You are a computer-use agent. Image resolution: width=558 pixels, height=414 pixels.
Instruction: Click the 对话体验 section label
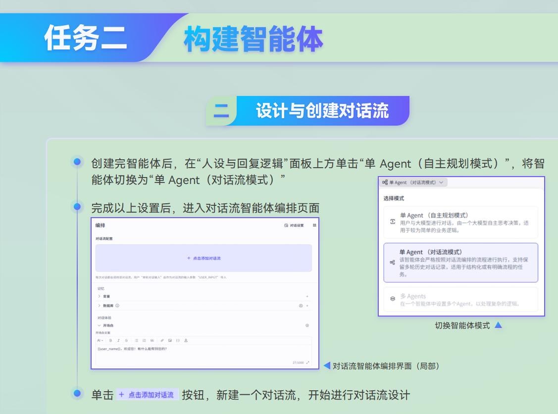pos(104,318)
